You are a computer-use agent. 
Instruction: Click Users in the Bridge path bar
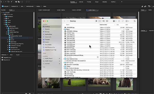(x=22, y=6)
